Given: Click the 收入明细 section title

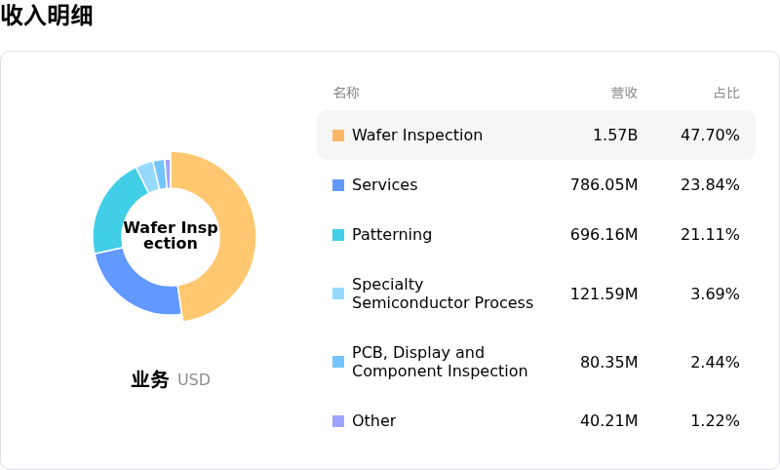Looking at the screenshot, I should click(x=47, y=16).
